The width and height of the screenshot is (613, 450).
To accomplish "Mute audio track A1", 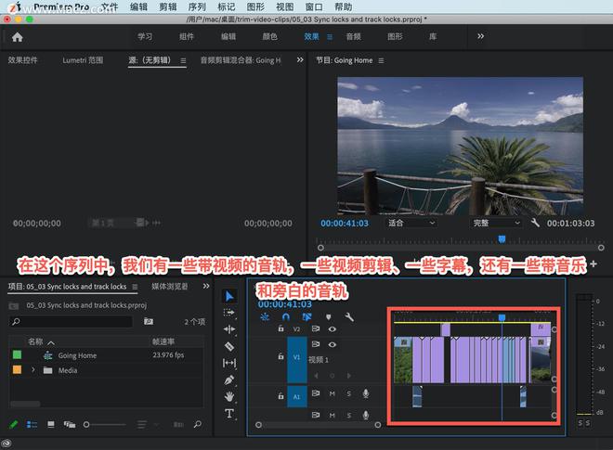I will tap(332, 394).
